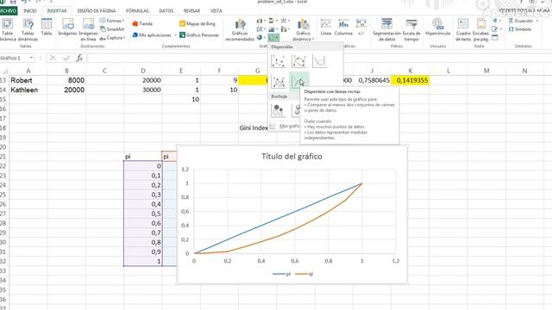Select cell containing Kathleen
Screen dimensions: 552x310
(x=28, y=90)
